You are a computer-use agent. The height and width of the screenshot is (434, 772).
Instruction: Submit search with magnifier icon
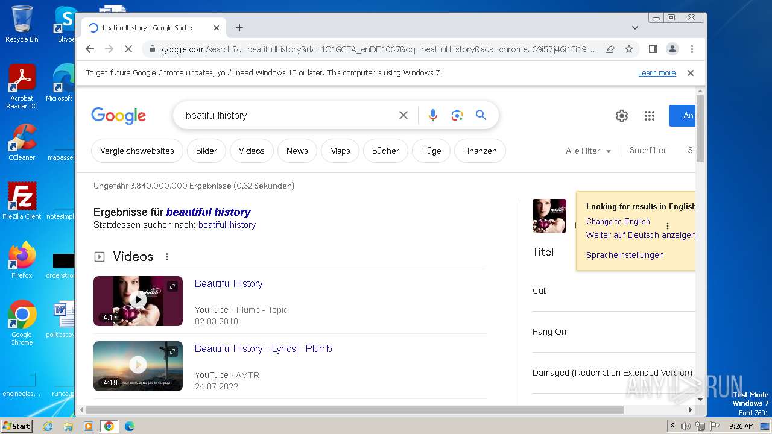(481, 115)
